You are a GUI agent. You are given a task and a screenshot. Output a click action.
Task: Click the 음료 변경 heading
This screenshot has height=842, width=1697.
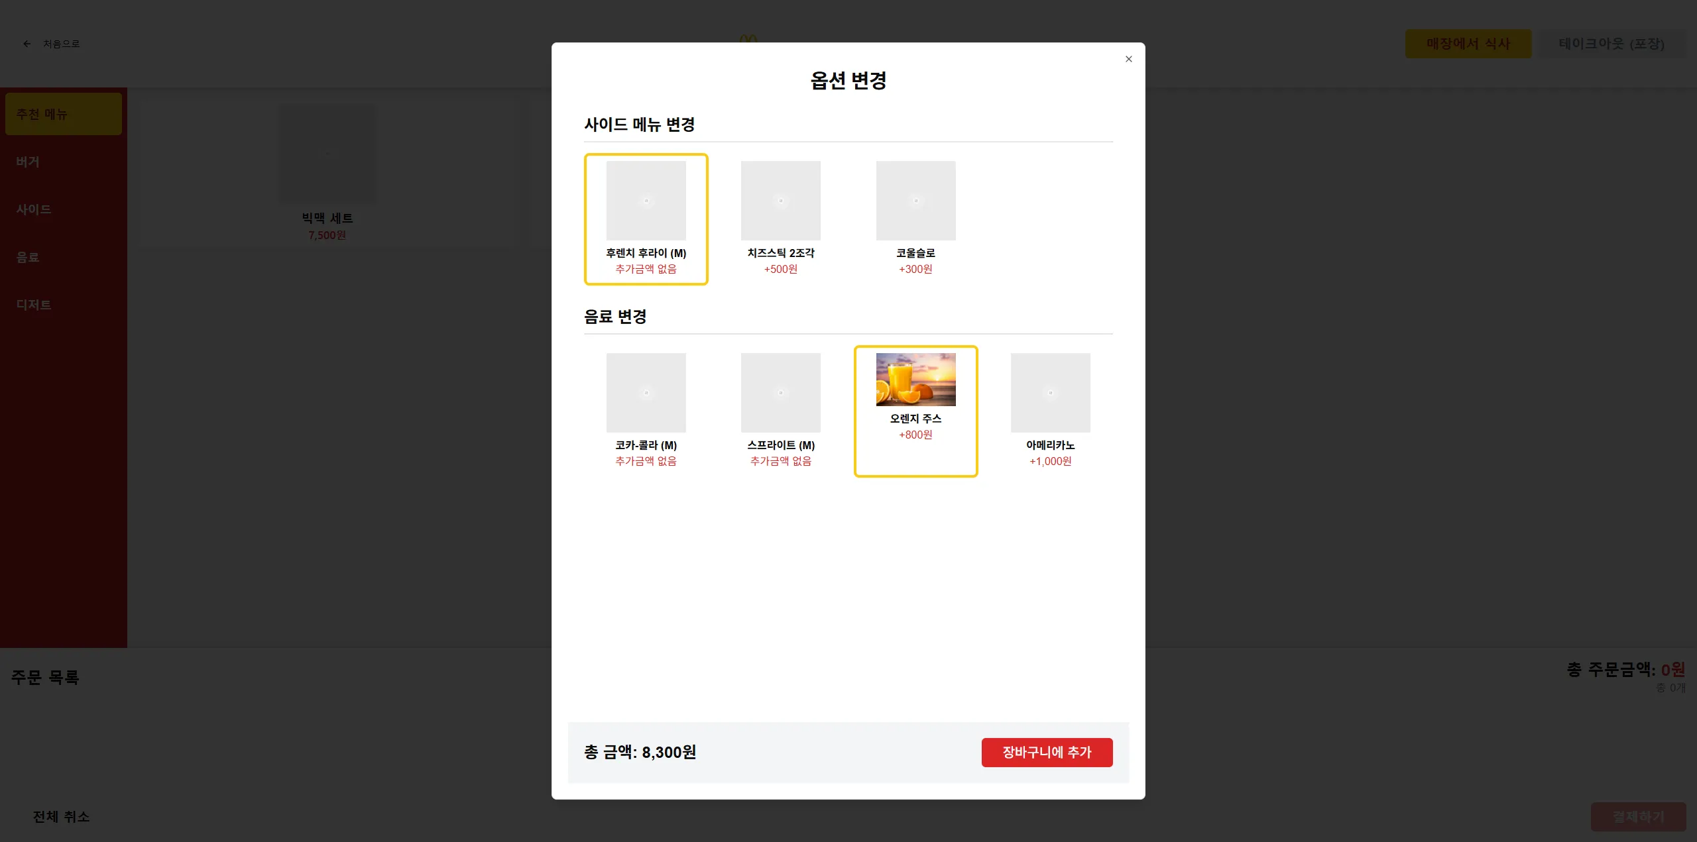615,317
